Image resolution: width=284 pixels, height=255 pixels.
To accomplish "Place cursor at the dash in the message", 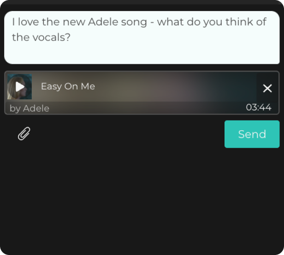I will 152,23.
